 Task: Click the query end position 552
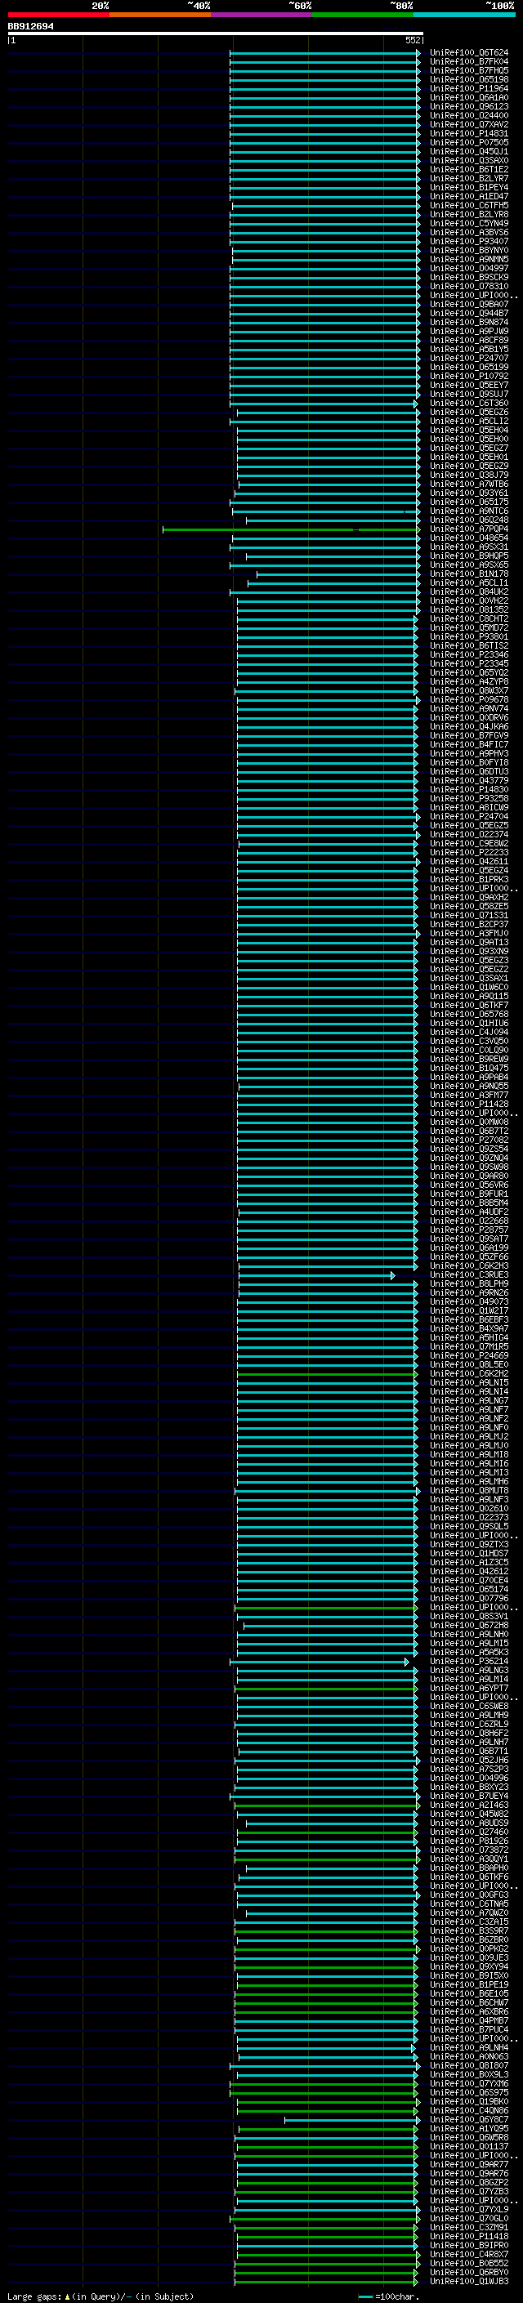tap(412, 40)
